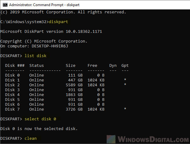190x144 pixels.
Task: Click the Command Prompt icon in title bar
Action: pyautogui.click(x=5, y=5)
